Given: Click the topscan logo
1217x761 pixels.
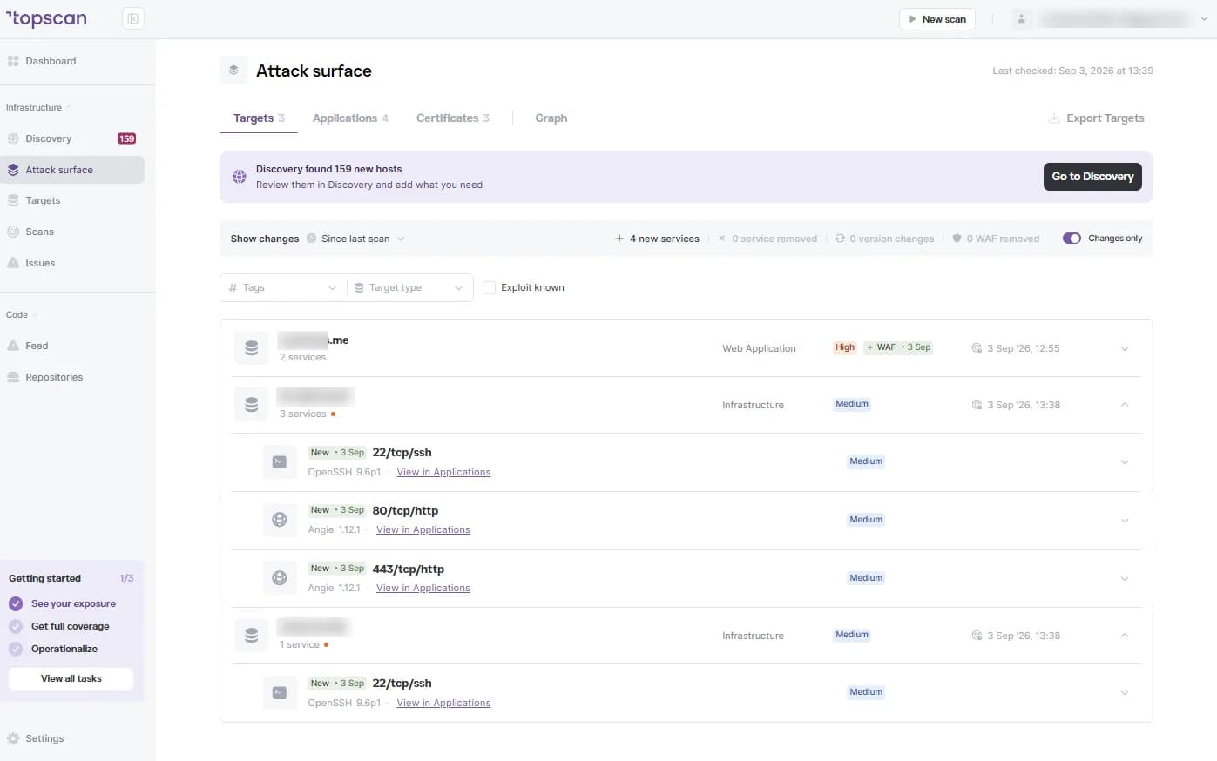Looking at the screenshot, I should pos(46,18).
